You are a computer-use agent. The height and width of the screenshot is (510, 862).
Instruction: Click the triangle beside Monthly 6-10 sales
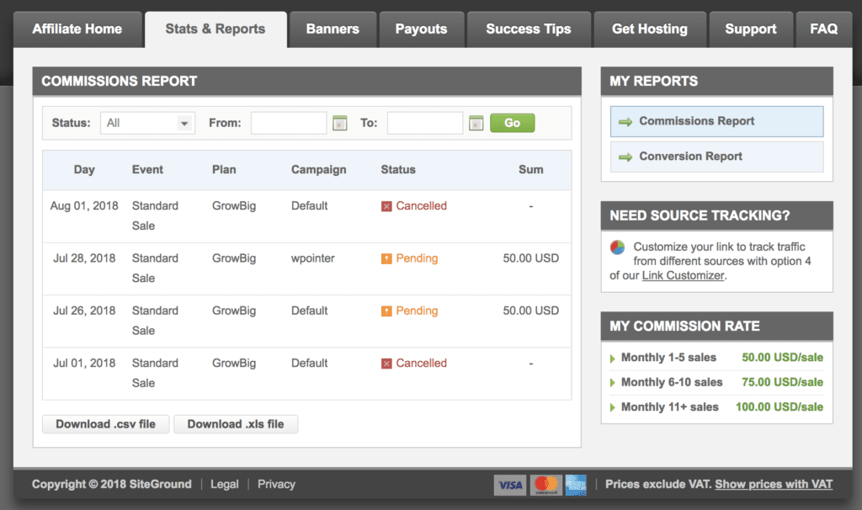click(x=613, y=382)
